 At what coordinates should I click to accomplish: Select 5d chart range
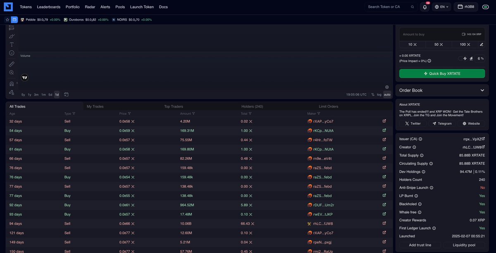pos(50,94)
